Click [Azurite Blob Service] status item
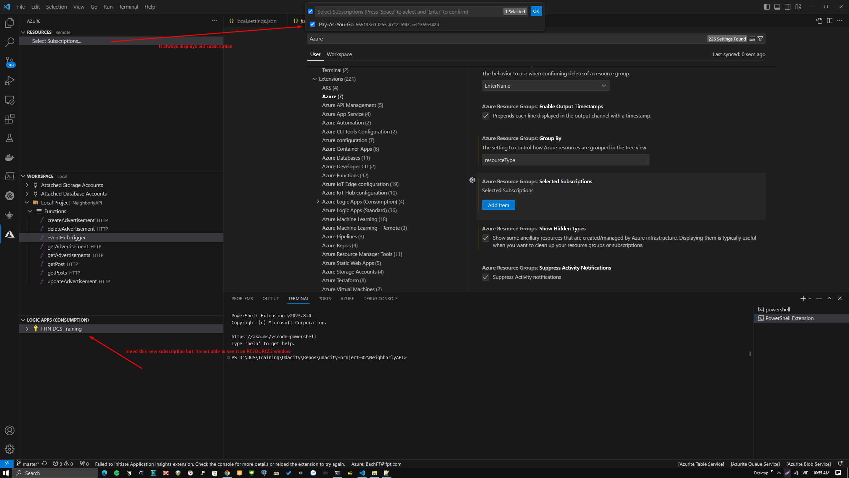This screenshot has width=849, height=478. coord(809,464)
